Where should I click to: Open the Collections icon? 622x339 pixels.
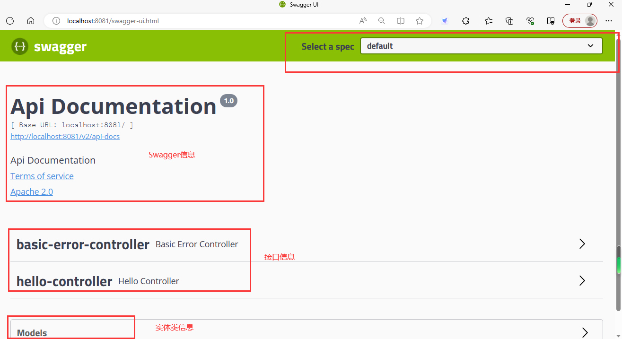509,21
